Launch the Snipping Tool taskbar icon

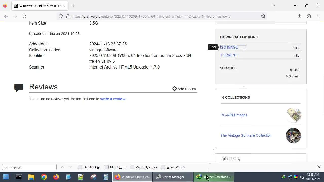pos(93,177)
